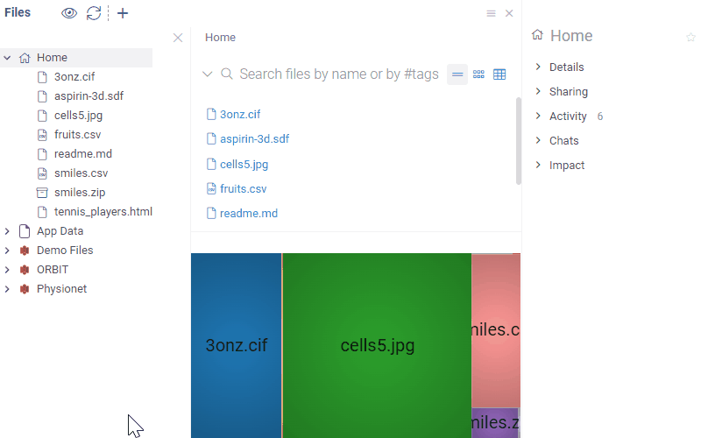The image size is (701, 438).
Task: Expand the Physionet node
Action: 7,289
